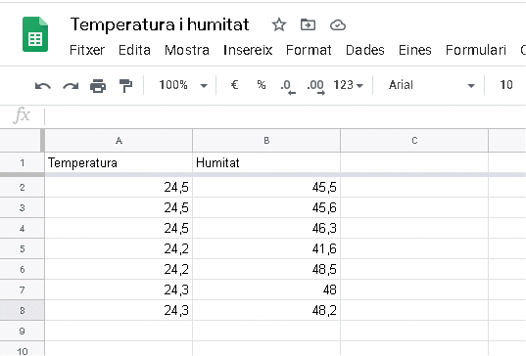Viewport: 526px width, 356px height.
Task: Select row 1 header
Action: tap(23, 163)
